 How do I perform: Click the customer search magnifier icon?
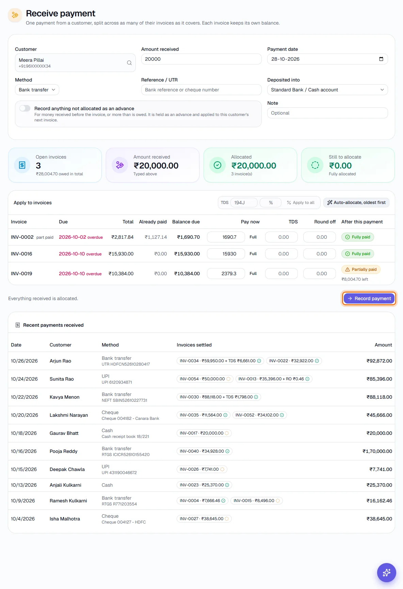[x=129, y=63]
